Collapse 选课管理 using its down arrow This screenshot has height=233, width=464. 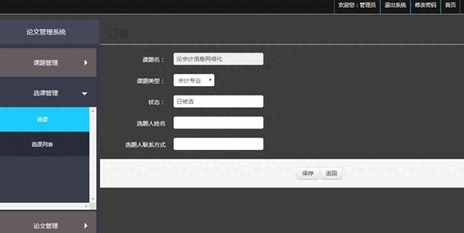(85, 93)
